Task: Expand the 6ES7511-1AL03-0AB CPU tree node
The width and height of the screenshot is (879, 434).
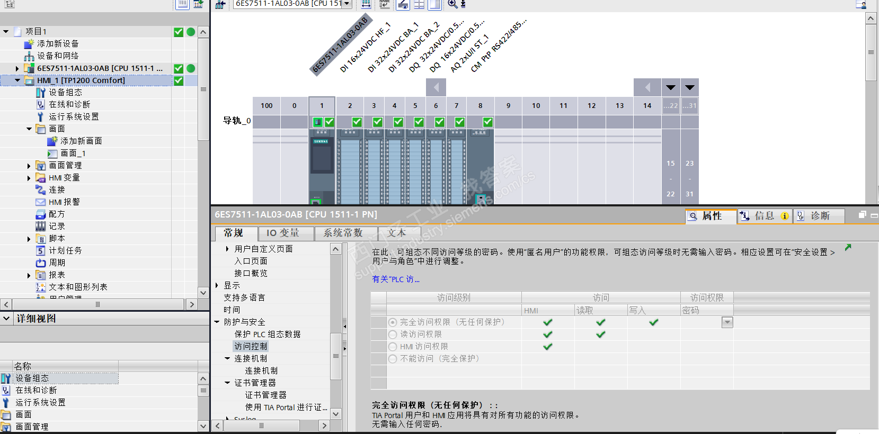Action: [17, 68]
